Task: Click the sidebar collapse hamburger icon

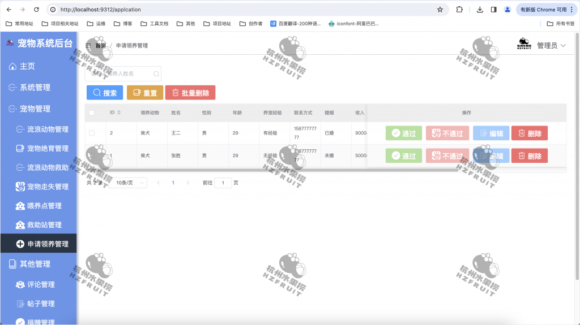Action: (x=88, y=46)
